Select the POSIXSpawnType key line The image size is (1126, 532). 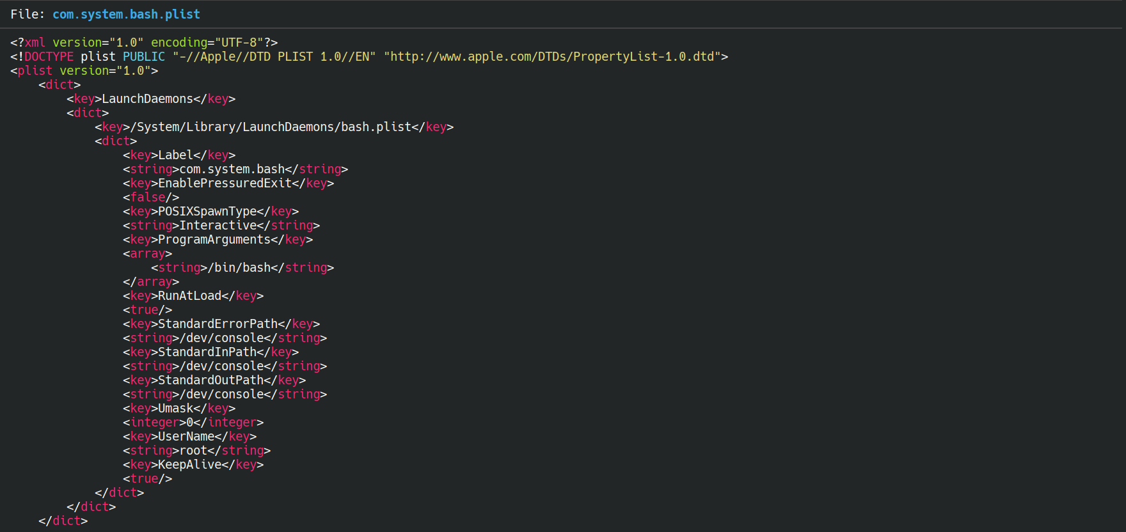(210, 211)
